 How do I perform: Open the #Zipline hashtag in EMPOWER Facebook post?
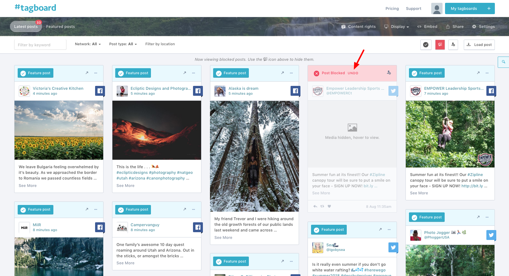pos(475,175)
